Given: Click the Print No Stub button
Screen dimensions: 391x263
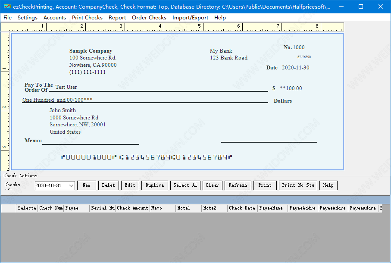Looking at the screenshot, I should 298,185.
